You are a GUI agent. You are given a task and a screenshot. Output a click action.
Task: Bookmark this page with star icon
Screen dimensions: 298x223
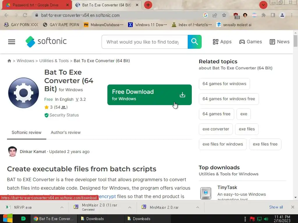click(224, 15)
